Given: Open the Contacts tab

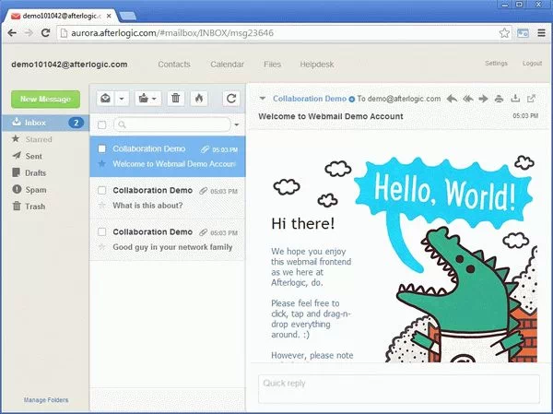Looking at the screenshot, I should click(174, 65).
